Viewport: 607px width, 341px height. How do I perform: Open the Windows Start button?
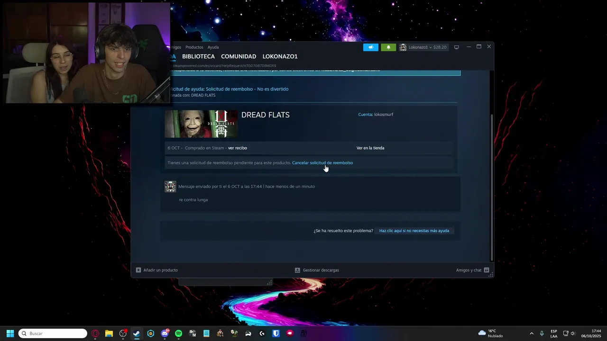(10, 333)
